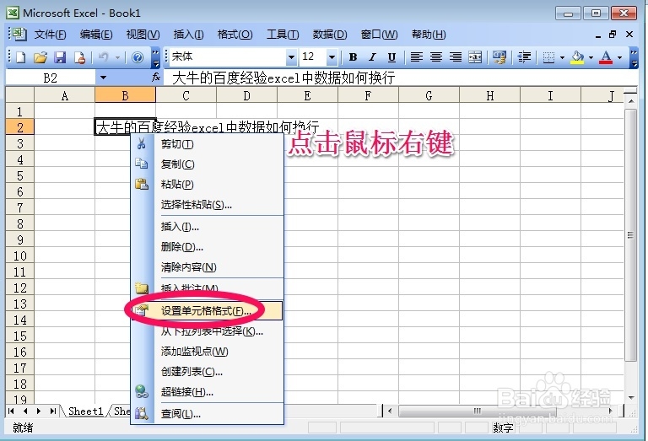Choose 插入(I)... from the context menu
Viewport: 648px width, 441px height.
pos(207,227)
